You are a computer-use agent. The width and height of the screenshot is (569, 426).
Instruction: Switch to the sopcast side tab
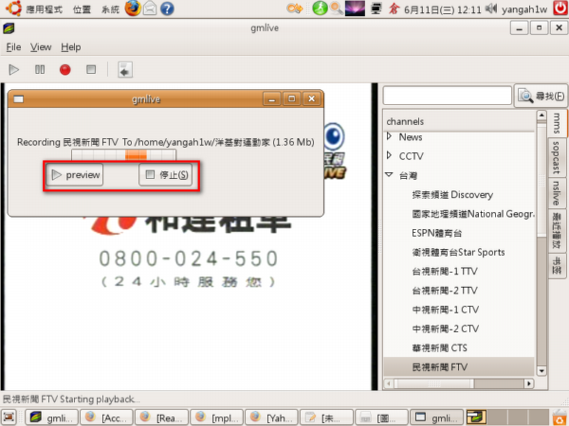557,157
